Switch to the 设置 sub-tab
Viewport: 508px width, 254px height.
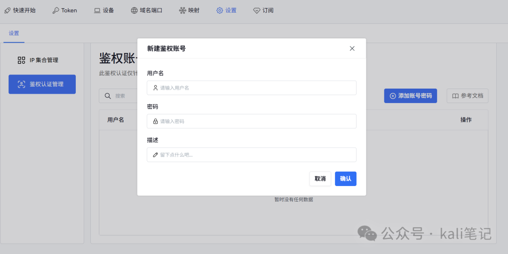14,33
